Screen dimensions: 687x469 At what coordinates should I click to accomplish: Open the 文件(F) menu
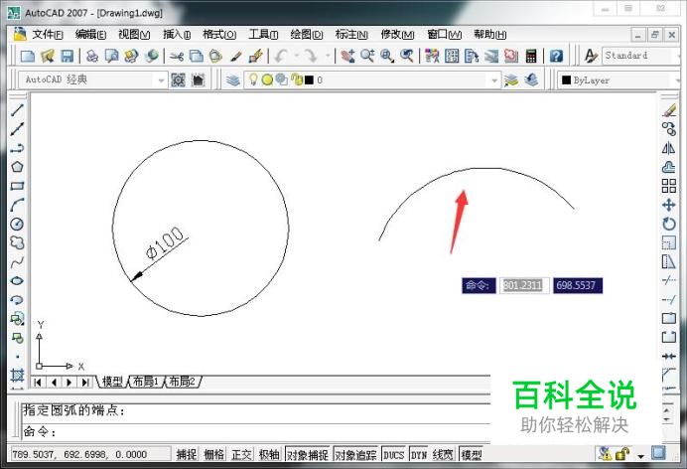(x=47, y=34)
